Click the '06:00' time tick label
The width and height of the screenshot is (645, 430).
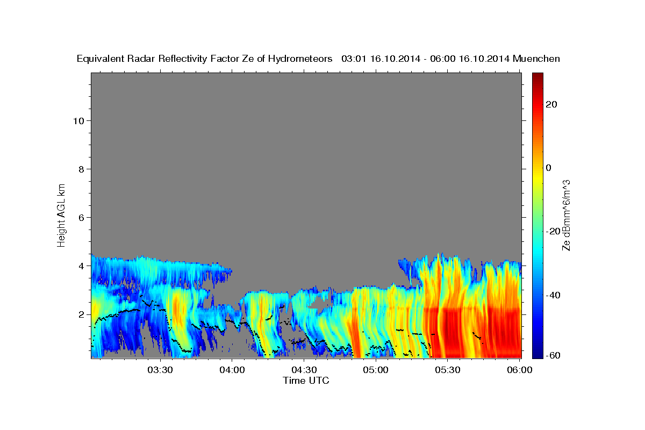519,370
